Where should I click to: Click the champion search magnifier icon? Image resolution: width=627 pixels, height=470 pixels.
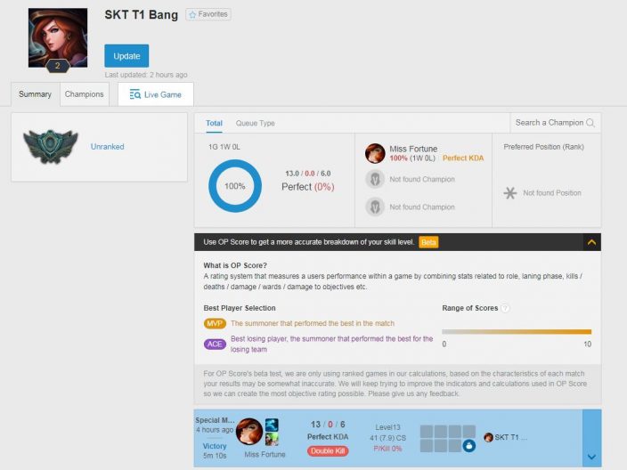(590, 123)
